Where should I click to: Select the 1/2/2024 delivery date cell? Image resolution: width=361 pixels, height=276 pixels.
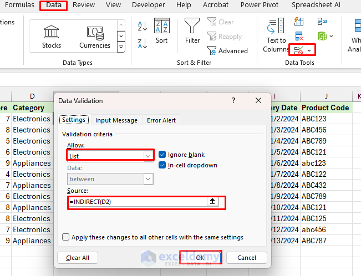(x=286, y=119)
